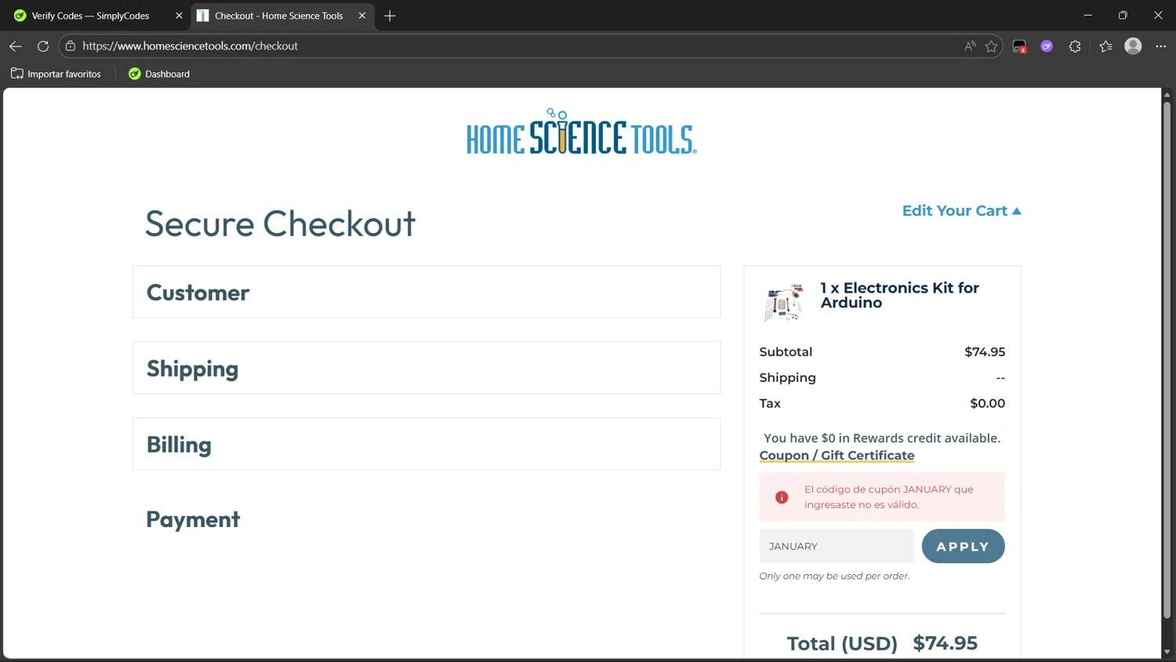The height and width of the screenshot is (662, 1176).
Task: Expand the Billing checkout section
Action: point(426,444)
